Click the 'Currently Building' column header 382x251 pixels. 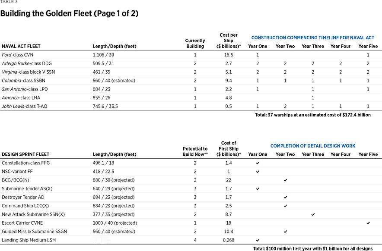point(195,43)
